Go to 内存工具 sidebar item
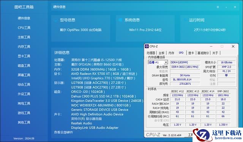This screenshot has height=142, width=243. (24, 47)
